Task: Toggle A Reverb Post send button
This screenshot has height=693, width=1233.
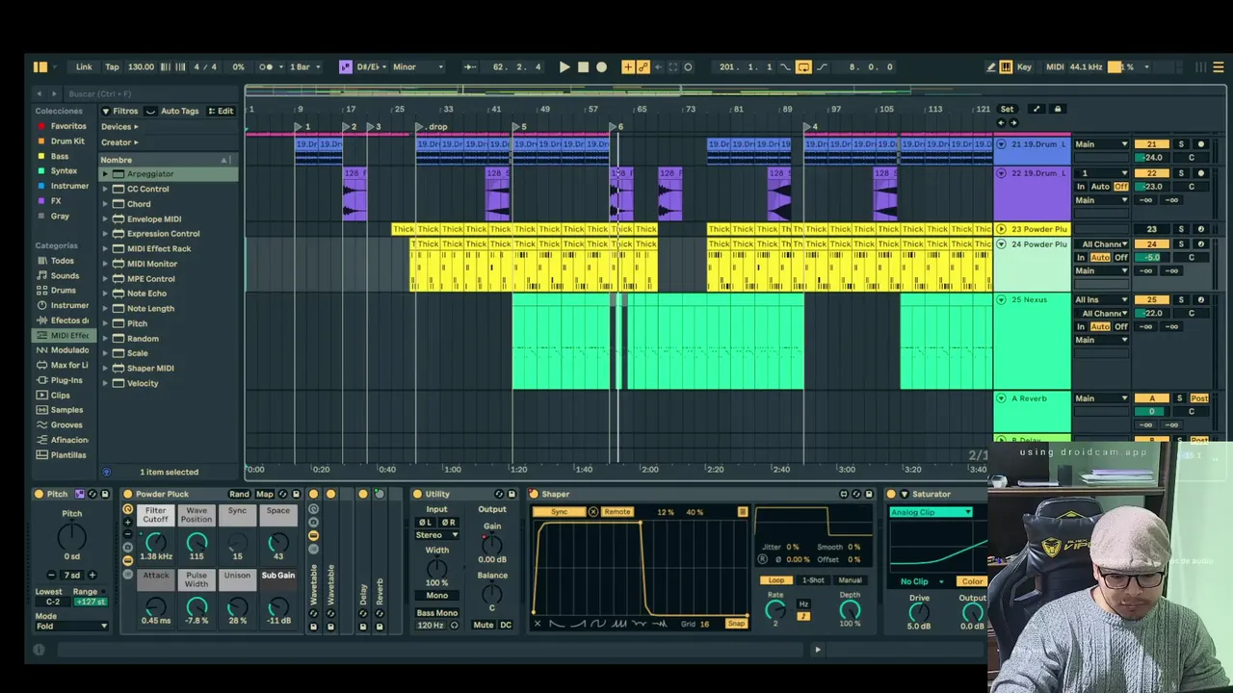Action: 1199,398
